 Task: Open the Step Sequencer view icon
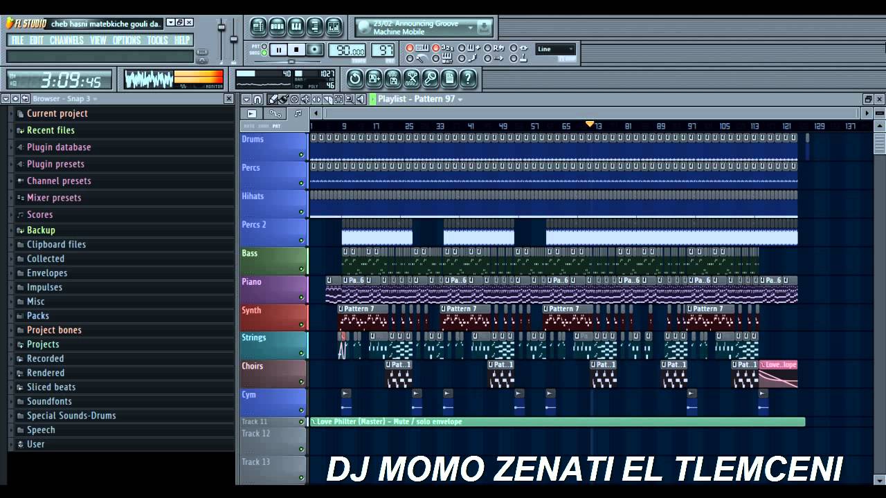click(x=278, y=27)
